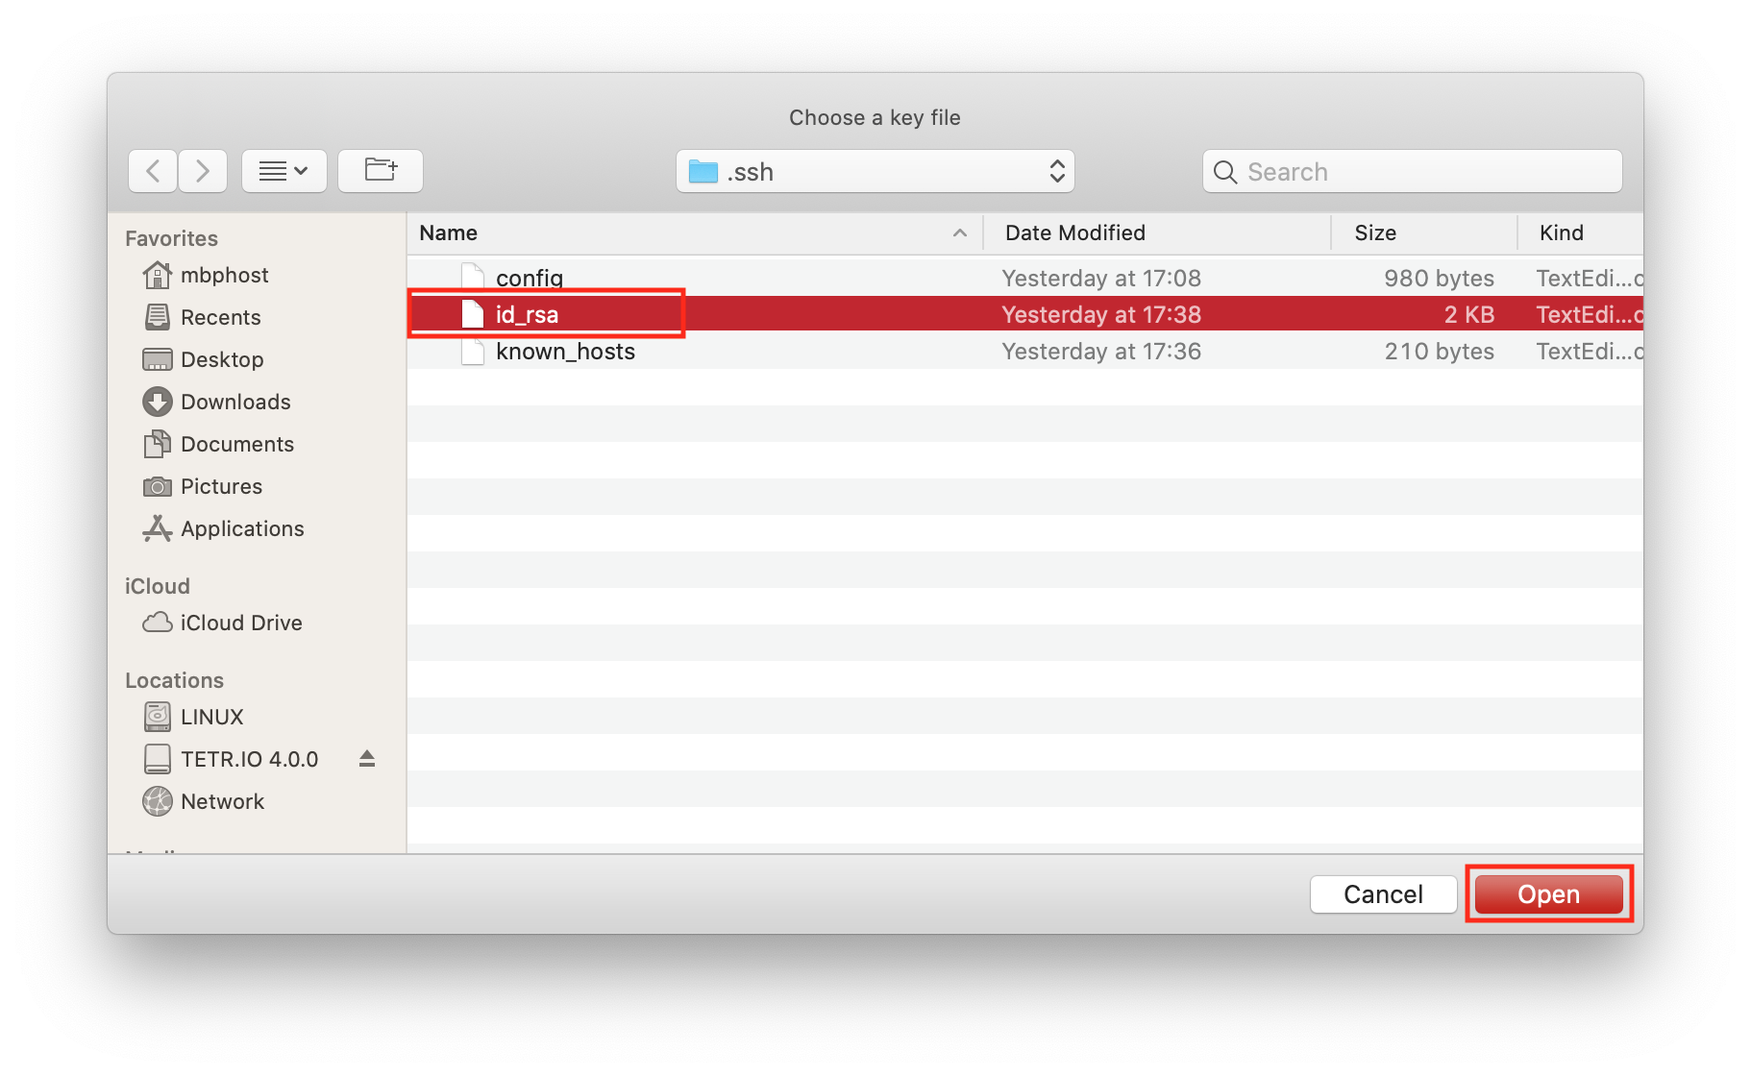Select the known_hosts file
This screenshot has width=1751, height=1076.
(564, 352)
